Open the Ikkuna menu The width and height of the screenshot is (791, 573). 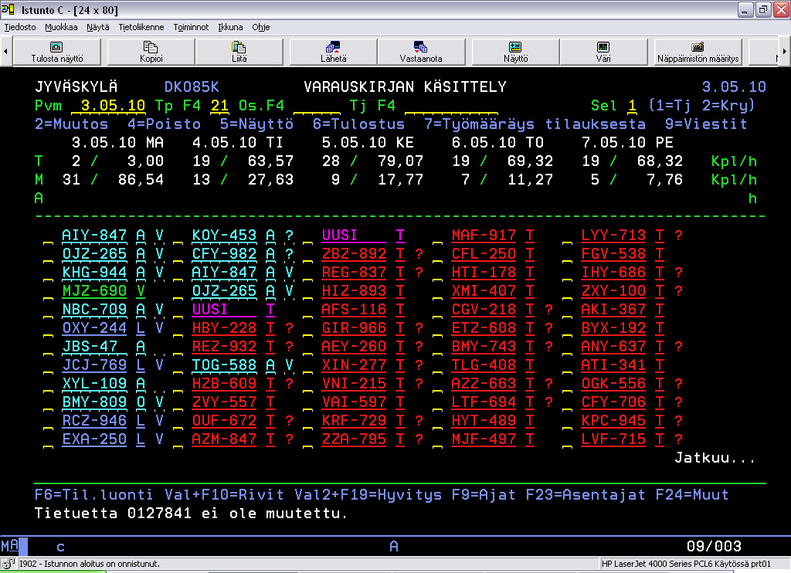click(x=230, y=27)
